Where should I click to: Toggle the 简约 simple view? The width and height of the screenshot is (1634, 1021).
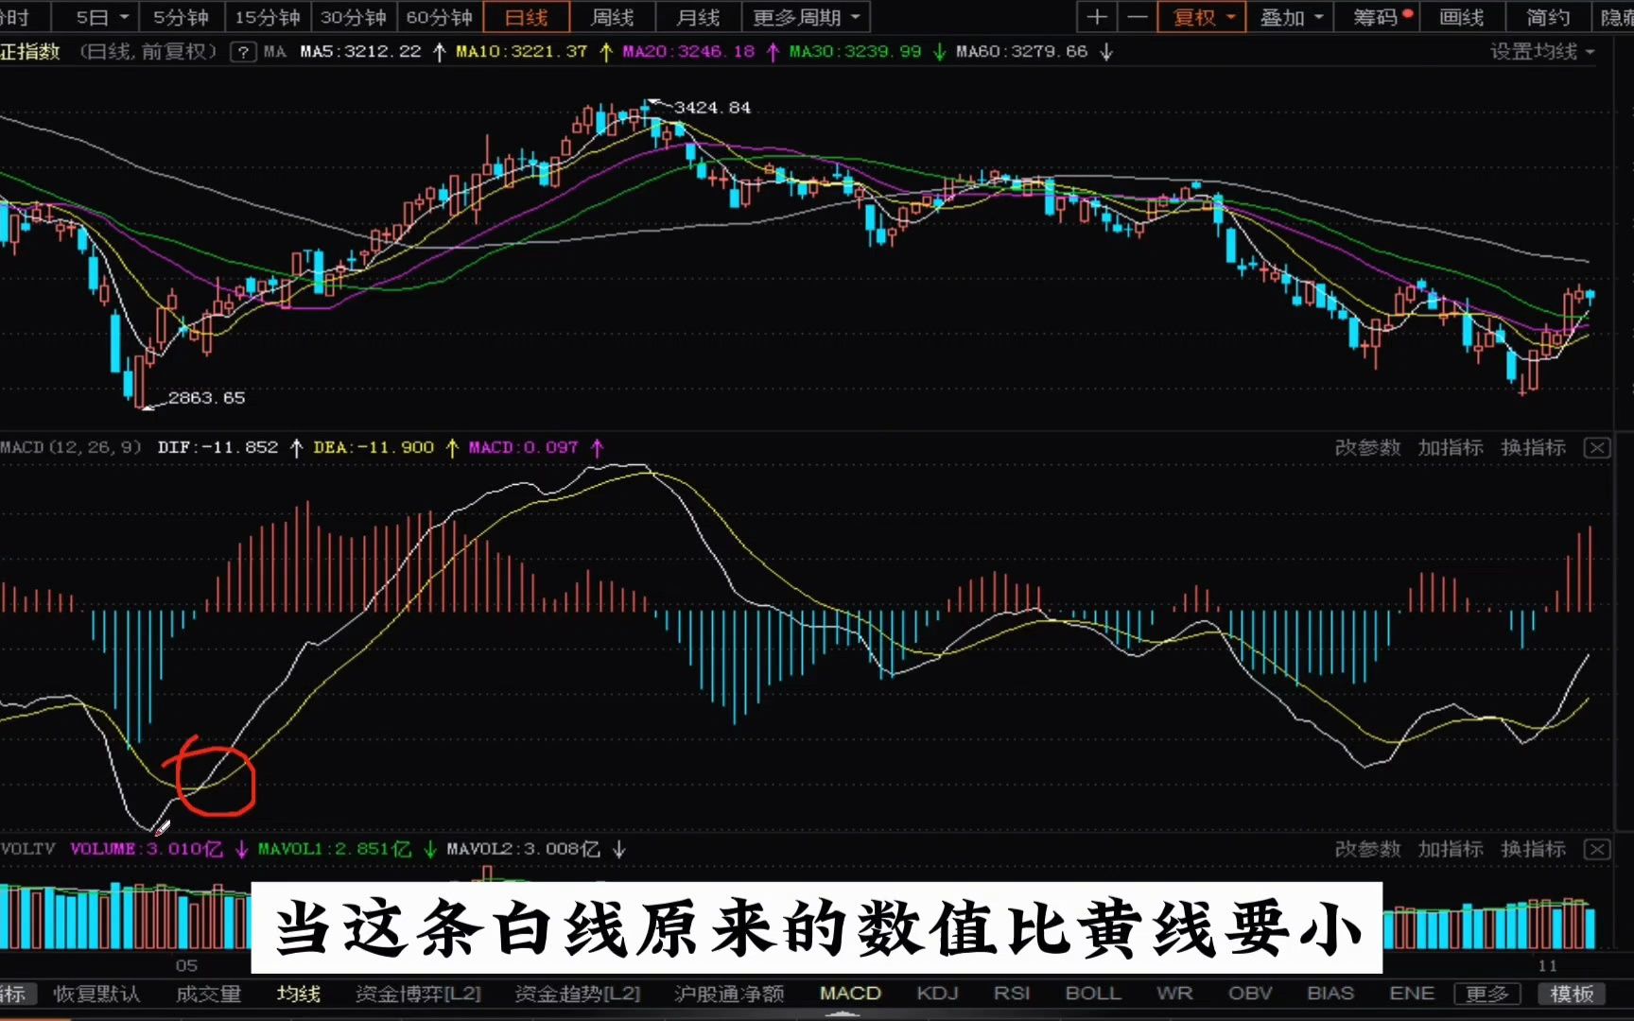(1548, 17)
